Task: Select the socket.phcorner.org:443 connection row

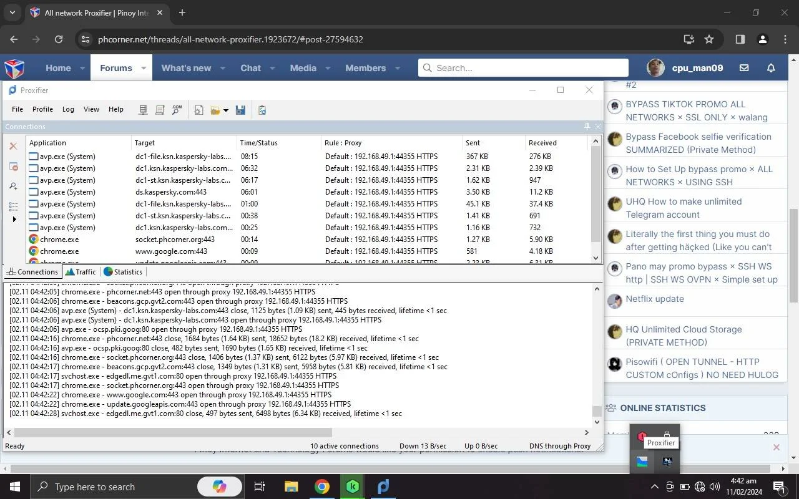Action: (x=307, y=240)
